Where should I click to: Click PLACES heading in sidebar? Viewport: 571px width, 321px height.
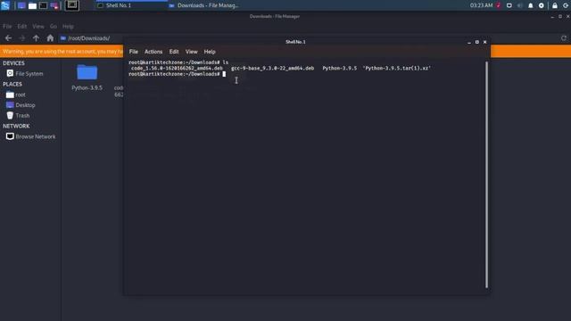[12, 84]
